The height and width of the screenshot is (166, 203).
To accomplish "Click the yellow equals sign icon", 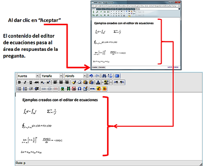I will (x=104, y=89).
